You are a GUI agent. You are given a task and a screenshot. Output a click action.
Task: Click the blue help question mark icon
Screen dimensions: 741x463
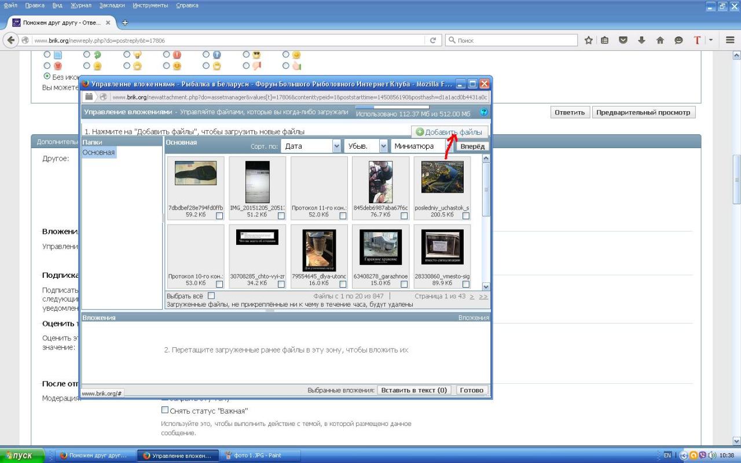click(484, 112)
